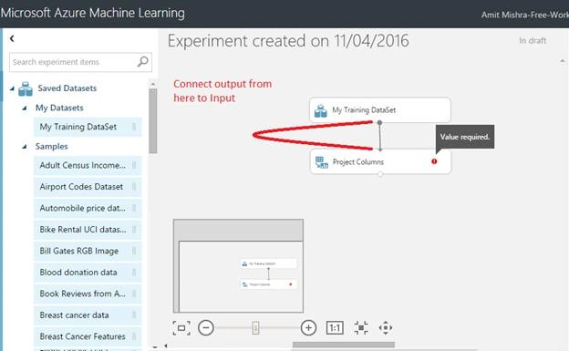The height and width of the screenshot is (351, 569).
Task: Click drag handle of Blood donation data item
Action: (x=134, y=273)
